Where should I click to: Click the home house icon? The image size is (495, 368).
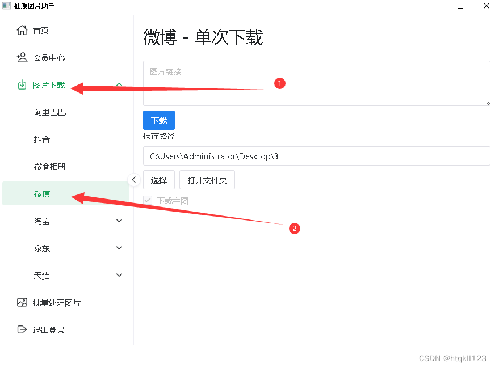coord(22,30)
